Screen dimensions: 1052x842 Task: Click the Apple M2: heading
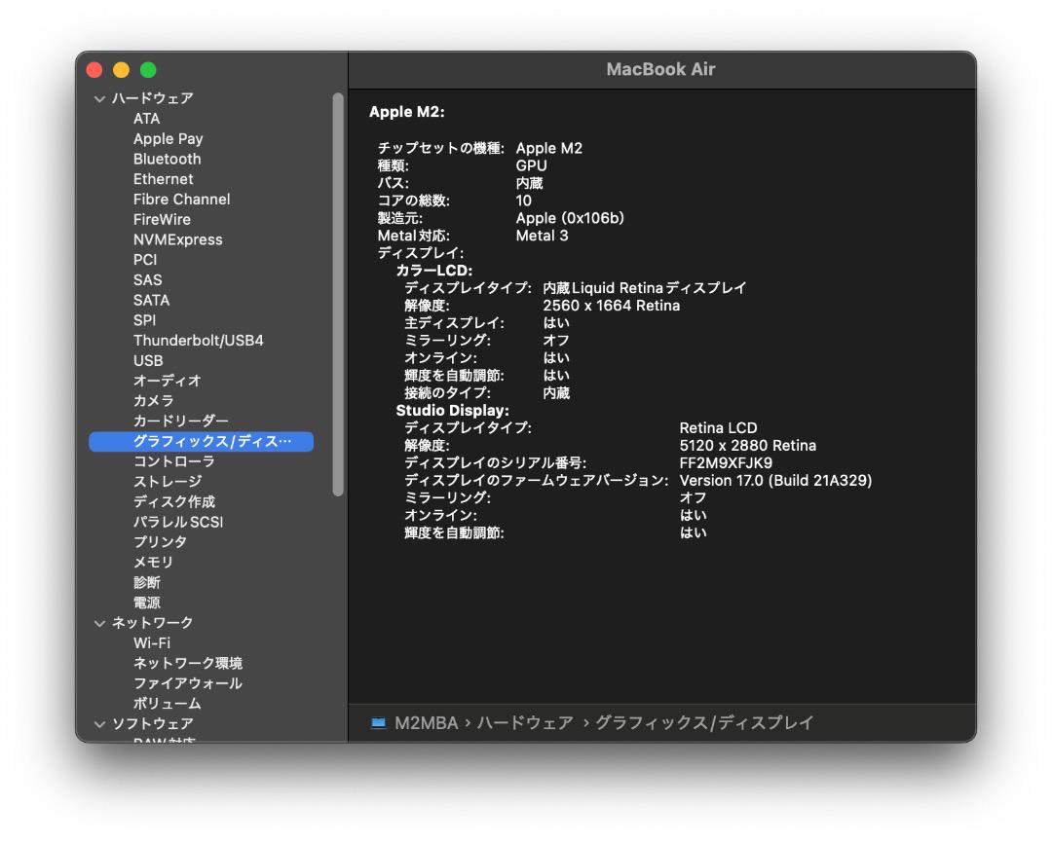[406, 112]
